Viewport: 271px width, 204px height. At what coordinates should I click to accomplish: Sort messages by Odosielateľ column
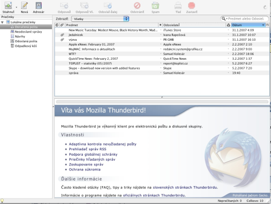pyautogui.click(x=194, y=25)
